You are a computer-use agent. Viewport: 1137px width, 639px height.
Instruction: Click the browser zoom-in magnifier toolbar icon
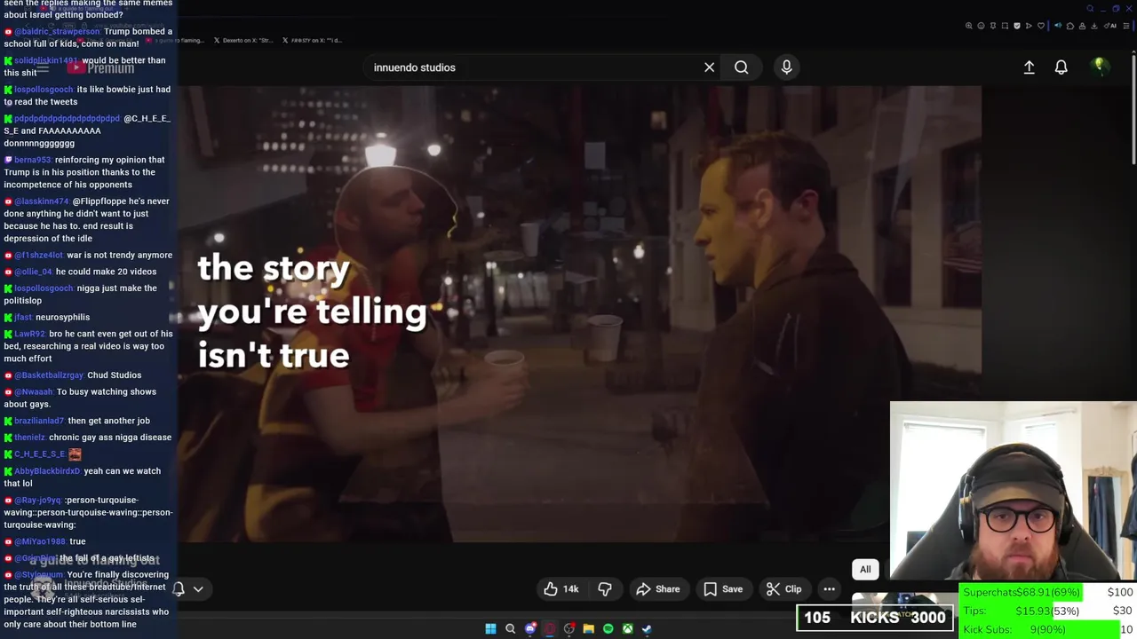click(x=969, y=26)
